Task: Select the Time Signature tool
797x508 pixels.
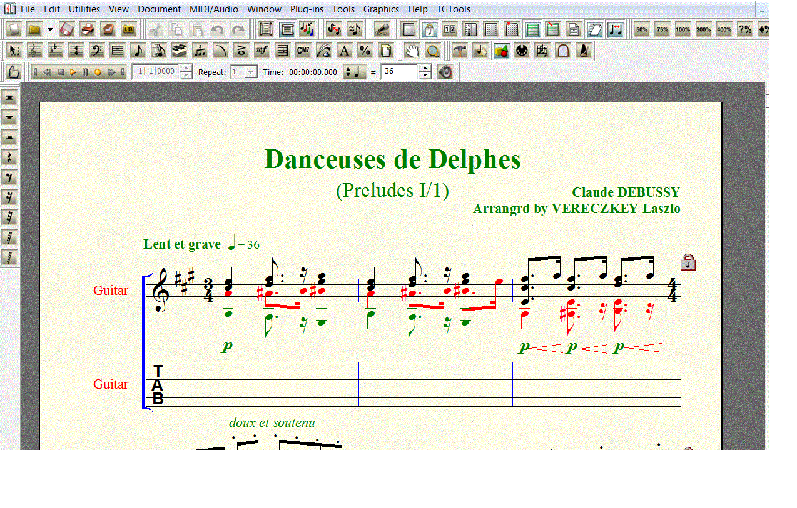Action: coord(76,51)
